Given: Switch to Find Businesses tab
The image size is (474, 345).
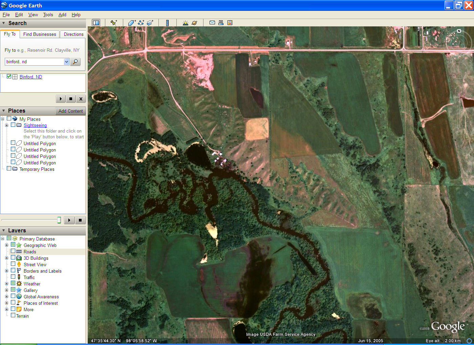Looking at the screenshot, I should coord(40,34).
